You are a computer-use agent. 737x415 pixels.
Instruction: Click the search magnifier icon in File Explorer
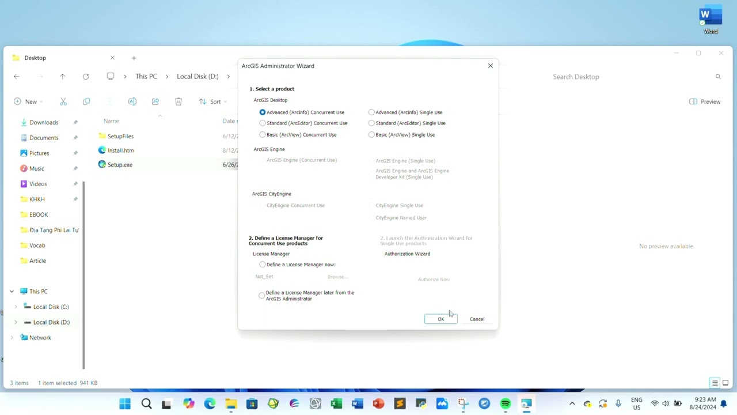coord(718,77)
